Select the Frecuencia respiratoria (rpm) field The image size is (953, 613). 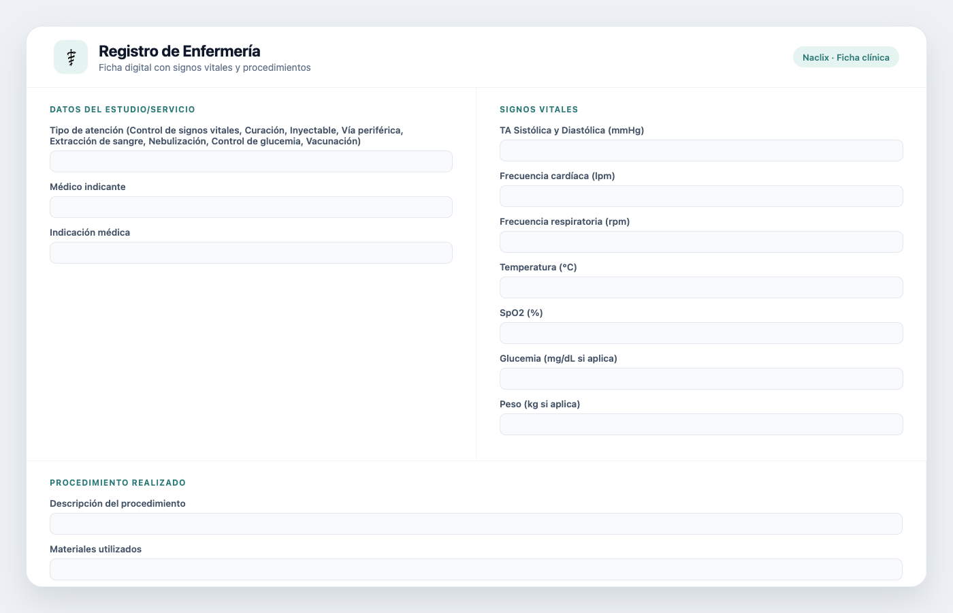[x=701, y=242]
